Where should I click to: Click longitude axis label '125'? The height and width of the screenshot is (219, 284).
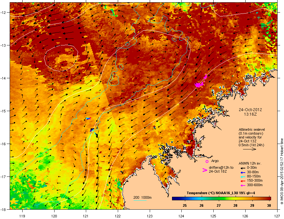coord(213,216)
